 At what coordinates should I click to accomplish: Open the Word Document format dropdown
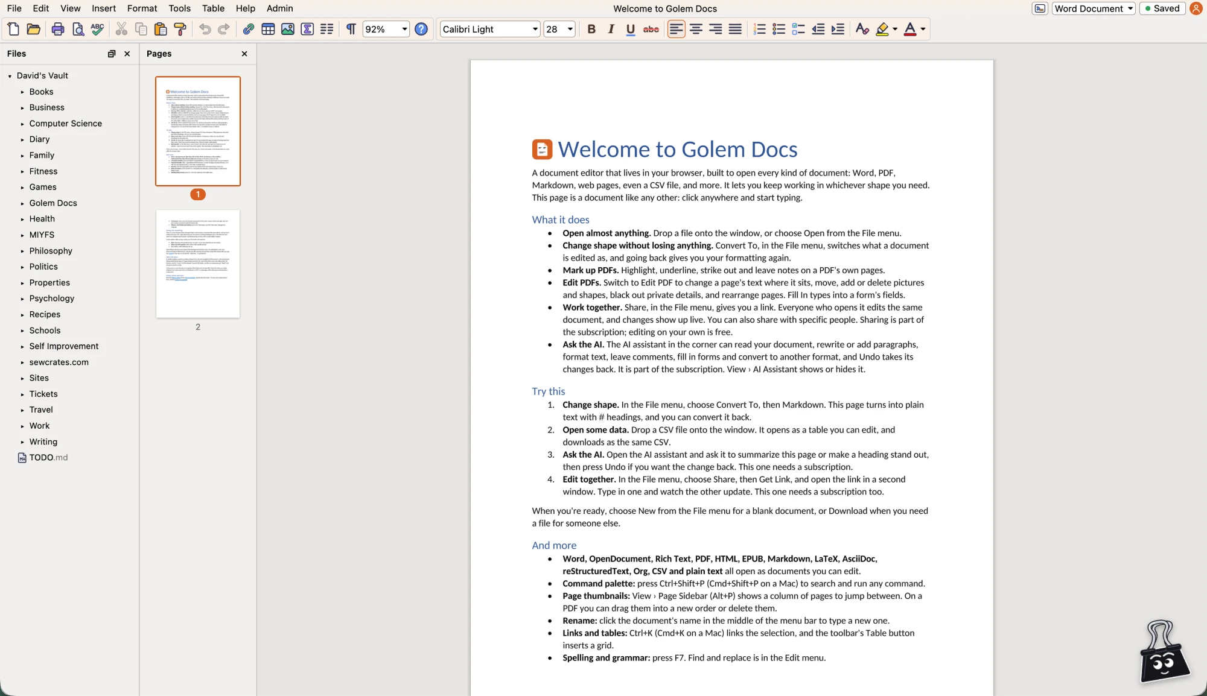1094,8
